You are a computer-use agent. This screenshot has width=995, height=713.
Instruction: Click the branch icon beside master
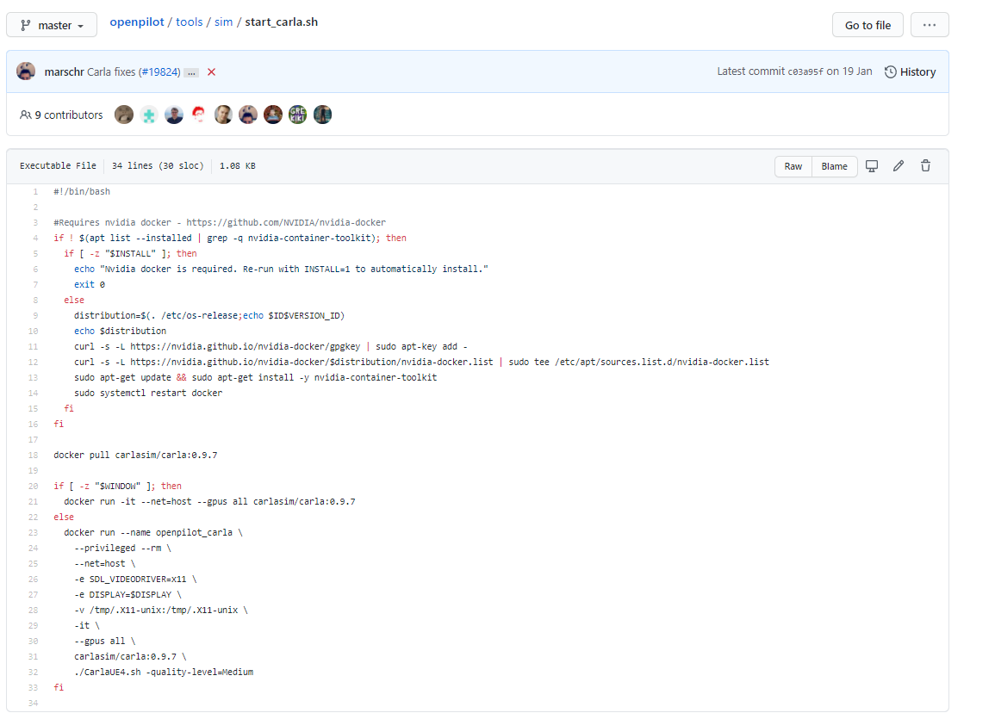[27, 24]
